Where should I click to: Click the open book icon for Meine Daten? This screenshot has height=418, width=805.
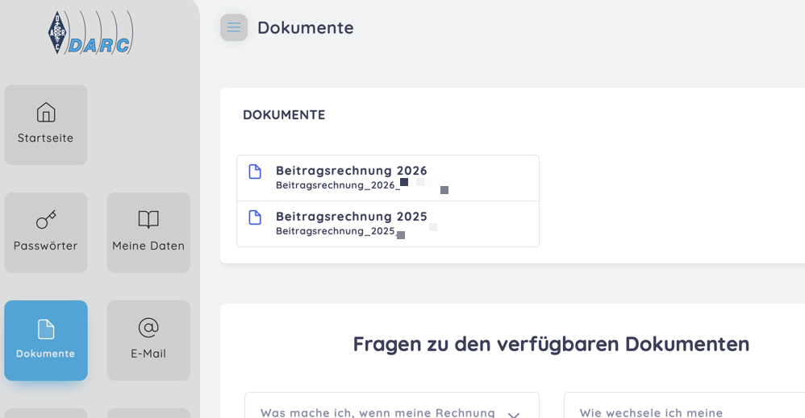click(148, 220)
